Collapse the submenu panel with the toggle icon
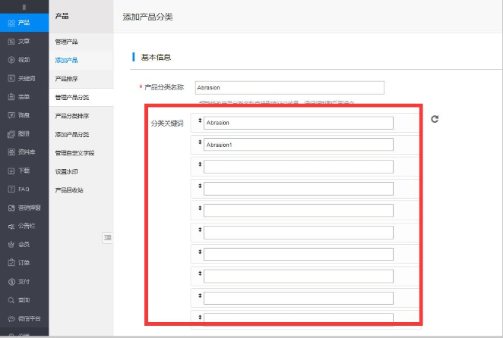The height and width of the screenshot is (338, 503). (107, 237)
